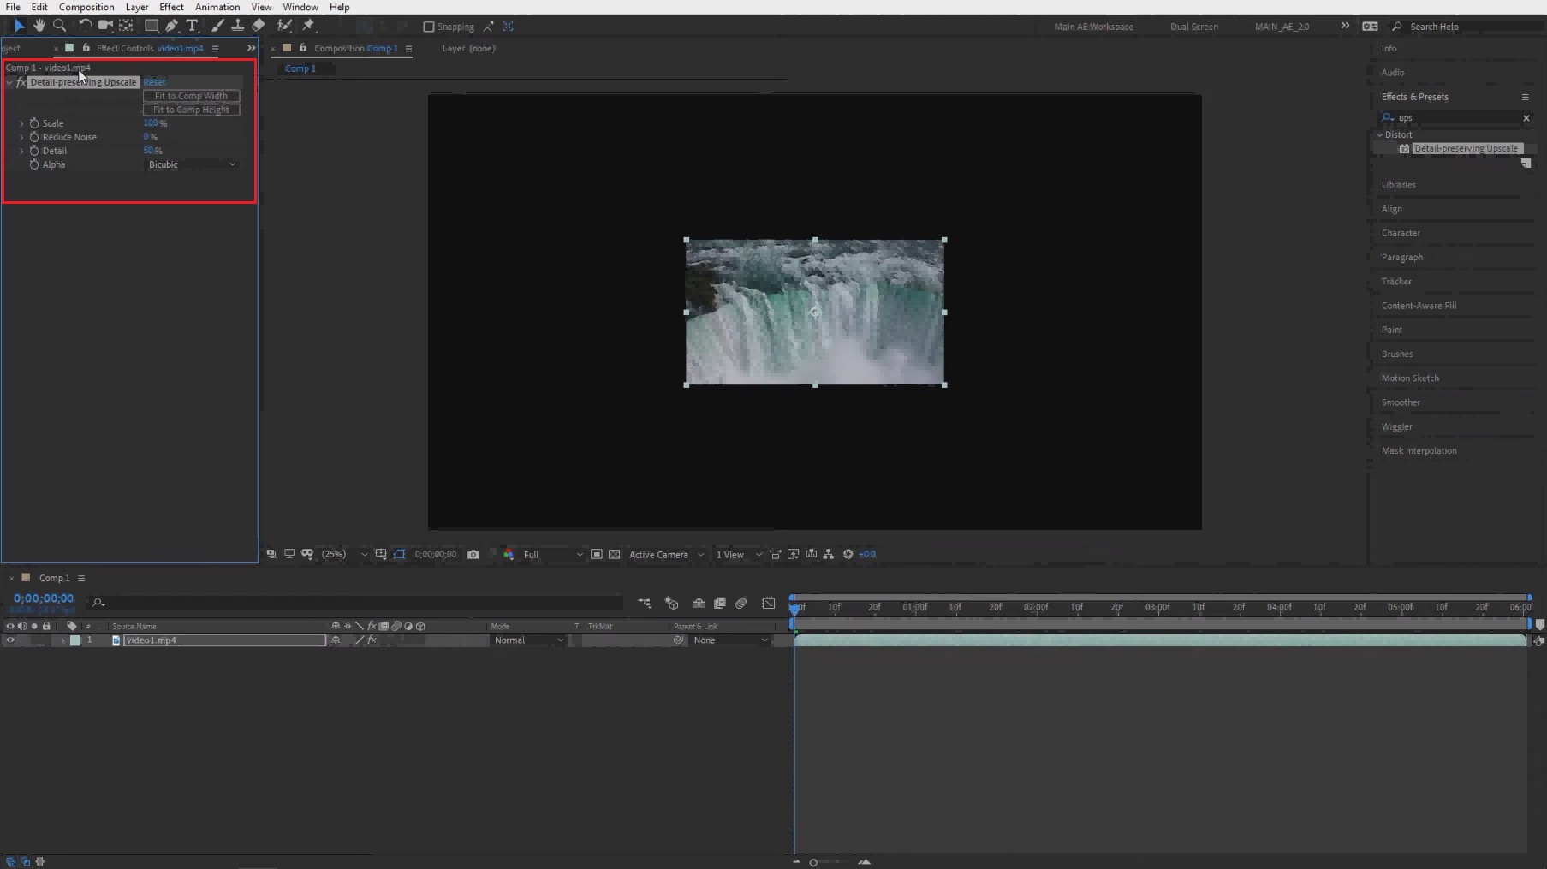
Task: Select the Type tool
Action: (x=193, y=26)
